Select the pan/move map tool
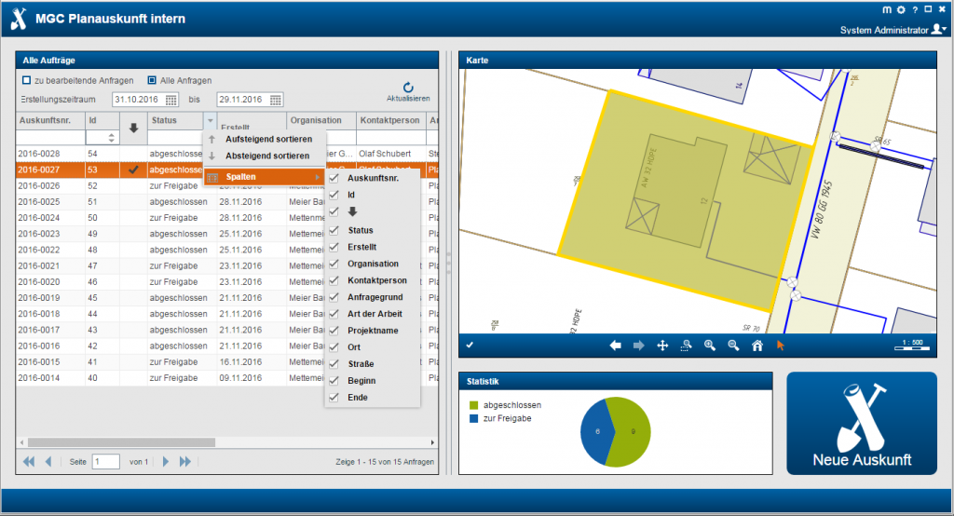 tap(662, 346)
